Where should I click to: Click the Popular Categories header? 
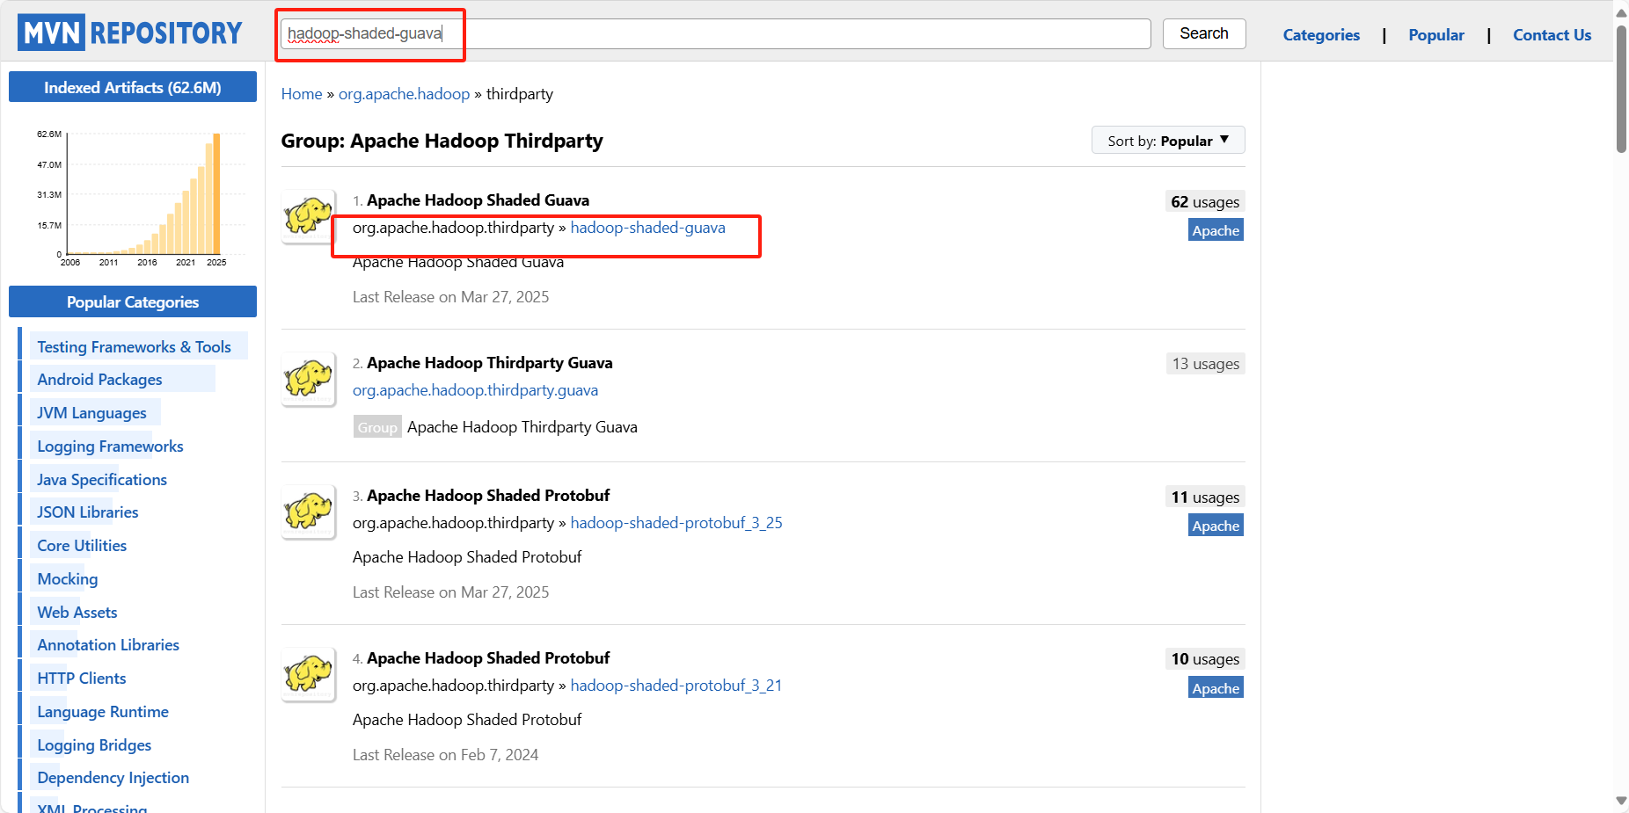coord(133,301)
